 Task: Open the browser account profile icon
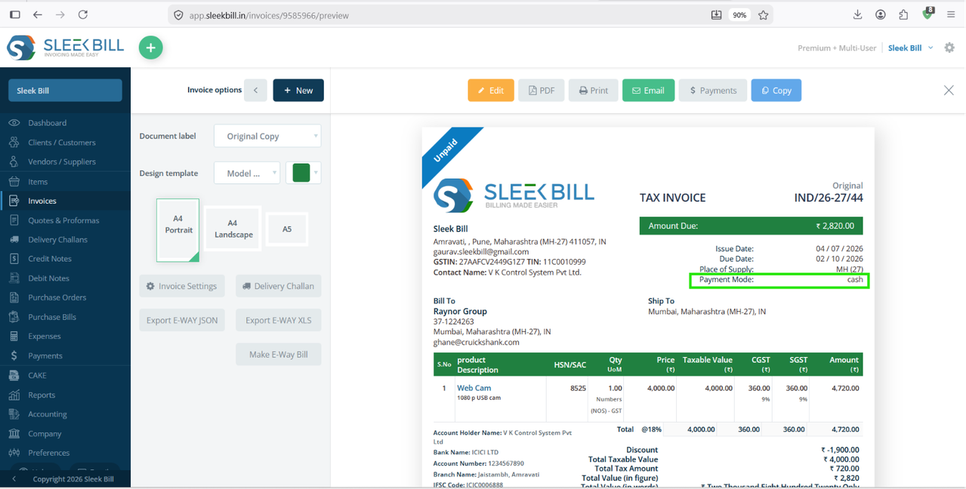coord(881,14)
